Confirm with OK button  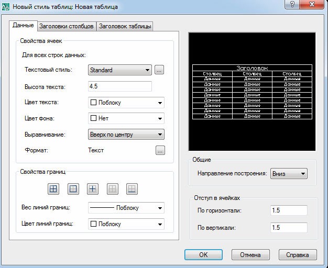point(203,255)
